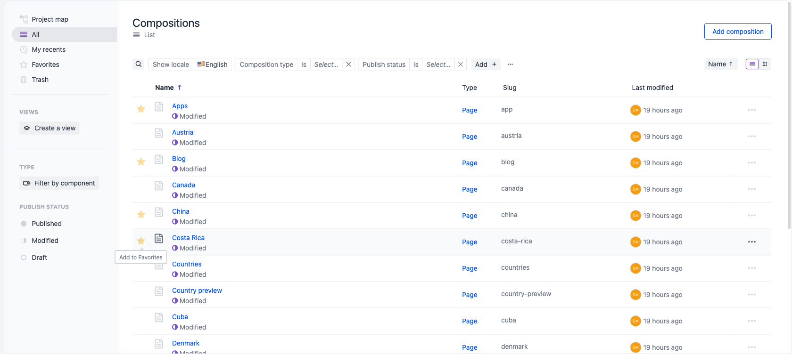792x354 pixels.
Task: Toggle the Costa Rica favorite star
Action: 141,241
